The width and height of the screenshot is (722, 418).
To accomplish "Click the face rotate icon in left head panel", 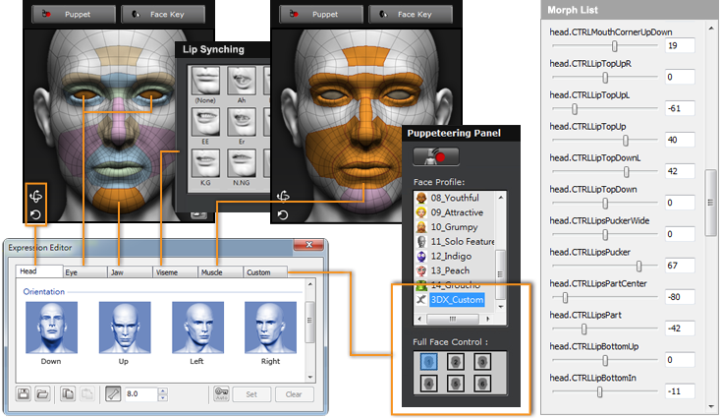I will click(x=36, y=197).
